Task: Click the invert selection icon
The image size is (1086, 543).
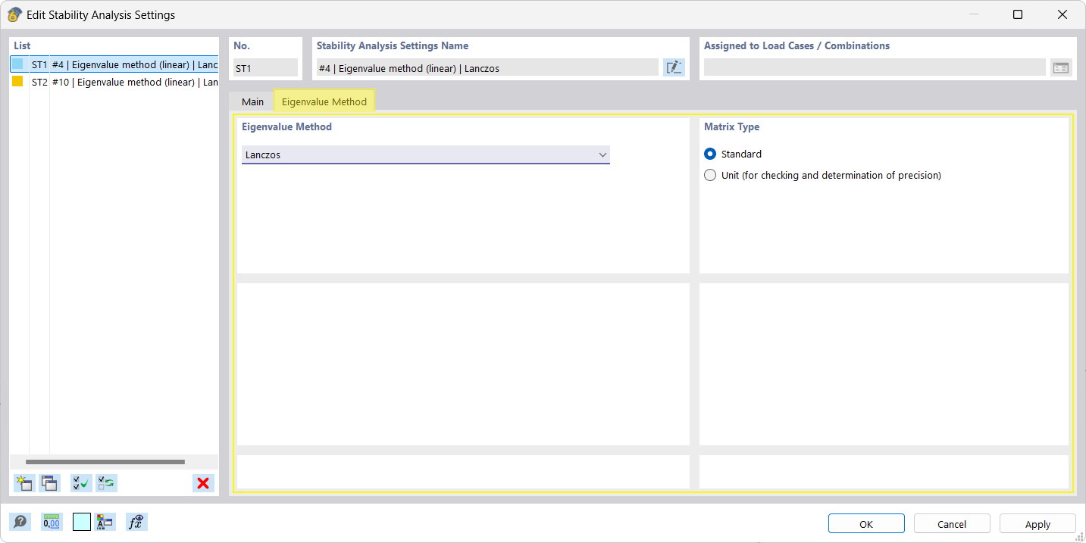Action: (106, 483)
